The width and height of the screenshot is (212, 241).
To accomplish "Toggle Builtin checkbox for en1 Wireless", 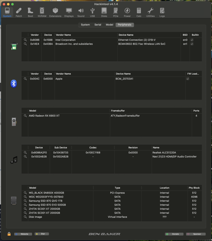I will pos(192,44).
